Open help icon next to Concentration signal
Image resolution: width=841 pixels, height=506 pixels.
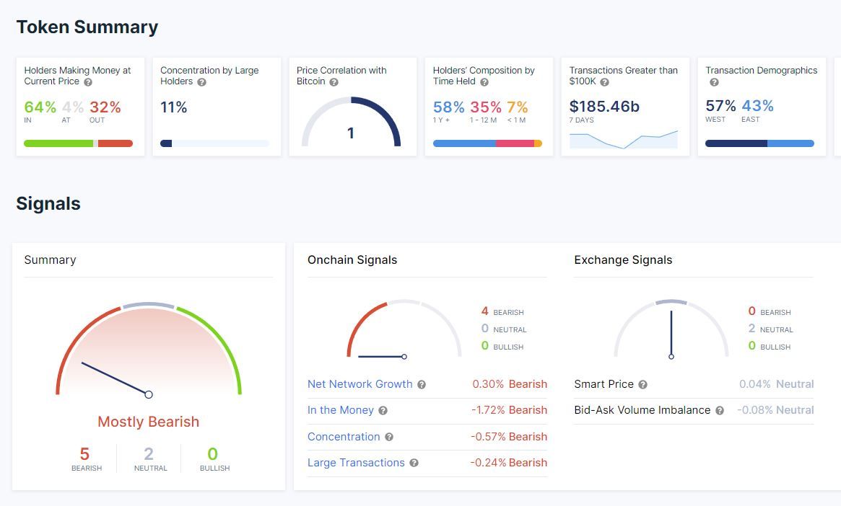(389, 437)
